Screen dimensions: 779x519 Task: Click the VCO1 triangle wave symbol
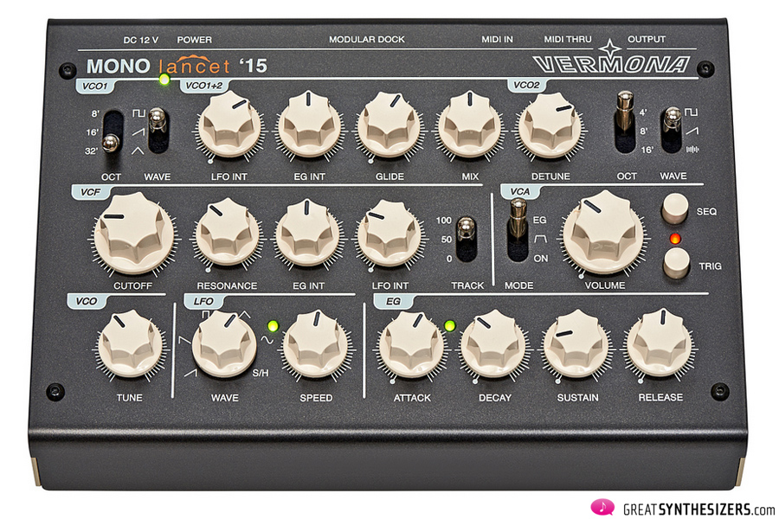138,151
